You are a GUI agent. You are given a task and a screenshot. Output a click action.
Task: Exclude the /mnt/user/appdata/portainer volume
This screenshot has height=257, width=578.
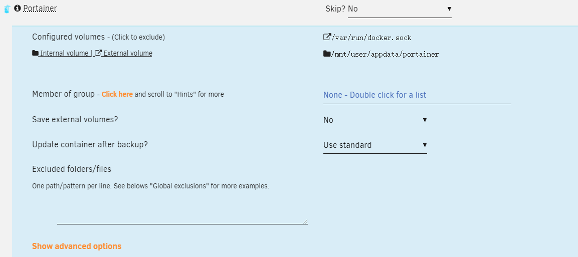coord(385,55)
